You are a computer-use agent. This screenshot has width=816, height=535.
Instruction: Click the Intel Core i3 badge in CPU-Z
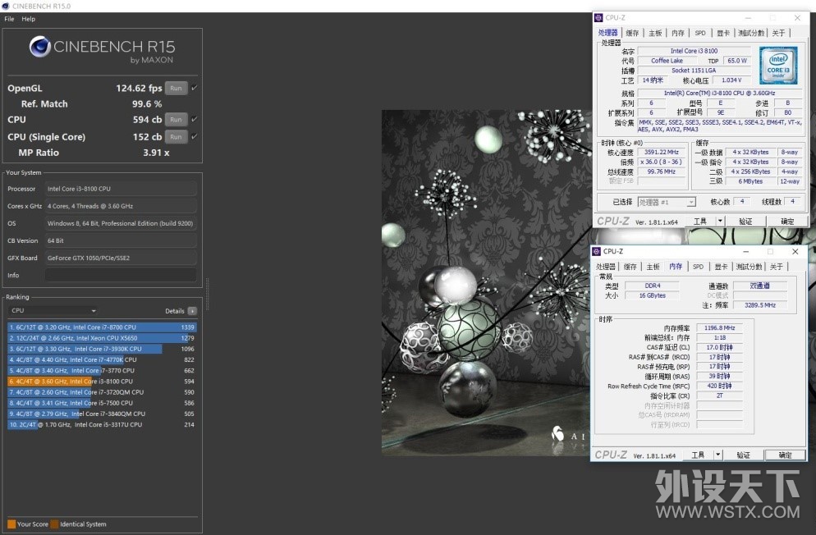point(778,66)
